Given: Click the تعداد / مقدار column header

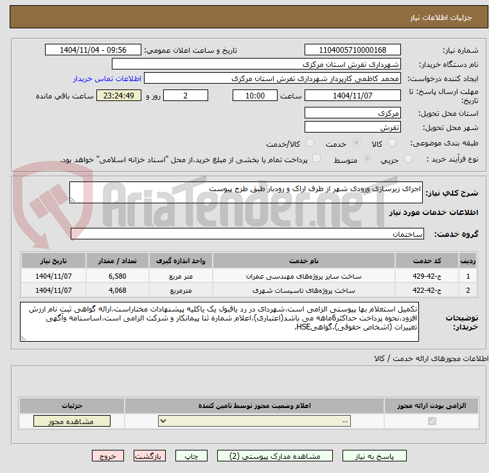Looking at the screenshot, I should 117,261.
